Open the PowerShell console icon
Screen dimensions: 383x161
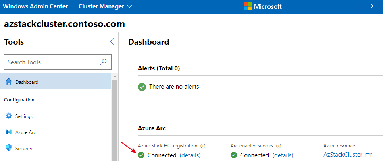coord(373,6)
